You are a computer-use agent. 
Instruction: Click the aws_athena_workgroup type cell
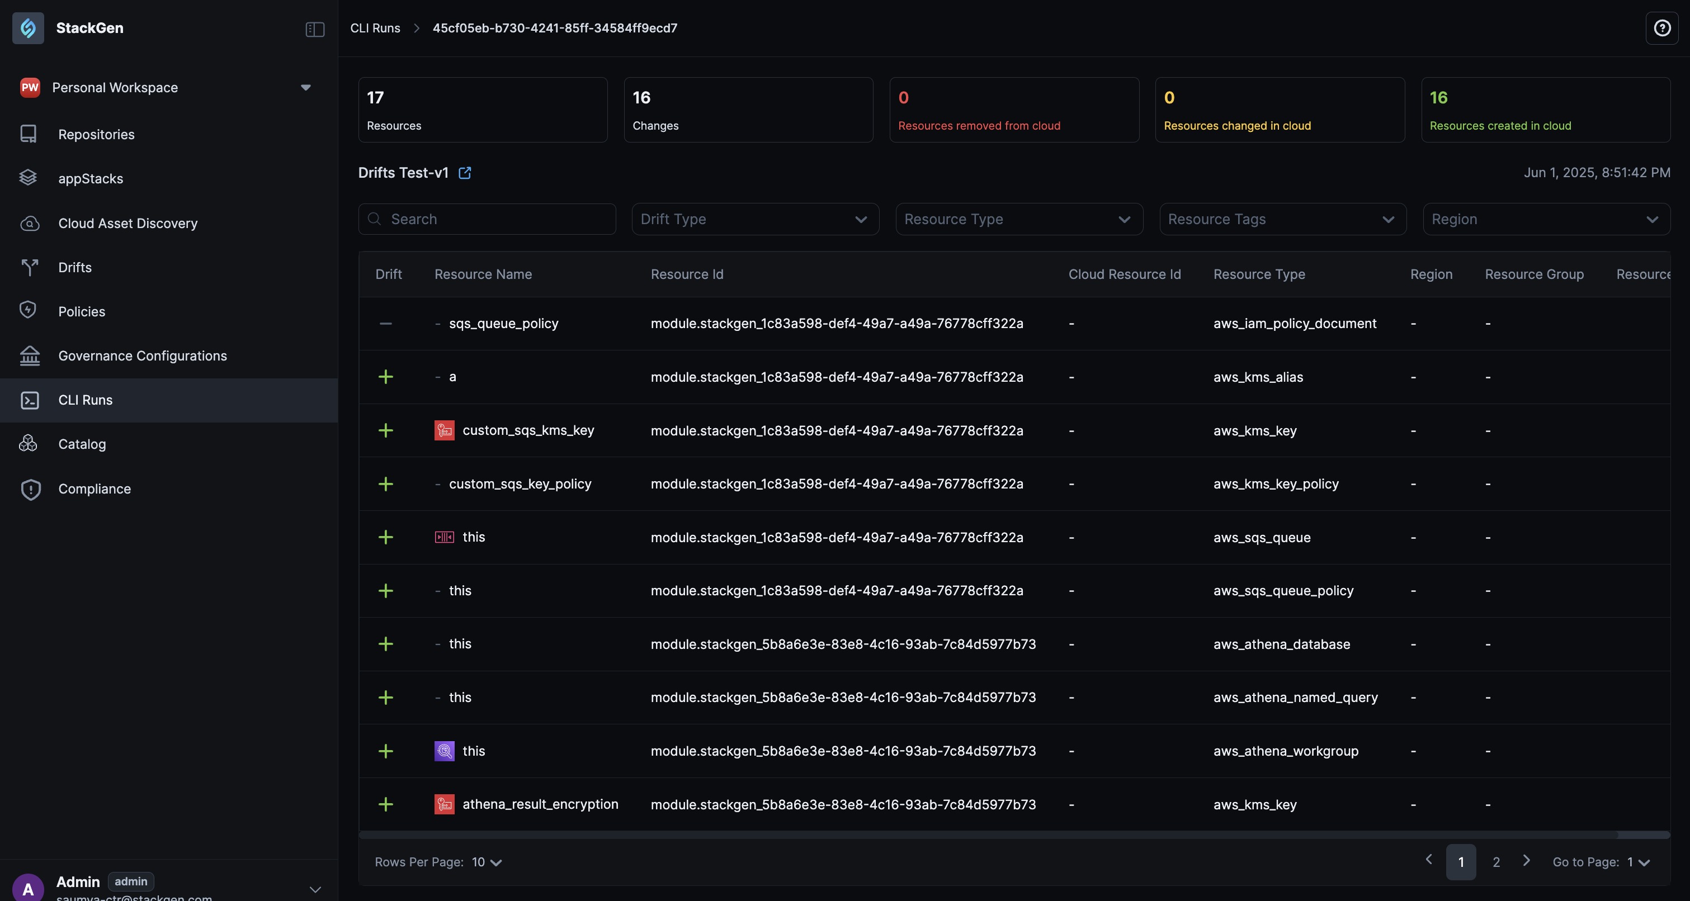[1286, 751]
